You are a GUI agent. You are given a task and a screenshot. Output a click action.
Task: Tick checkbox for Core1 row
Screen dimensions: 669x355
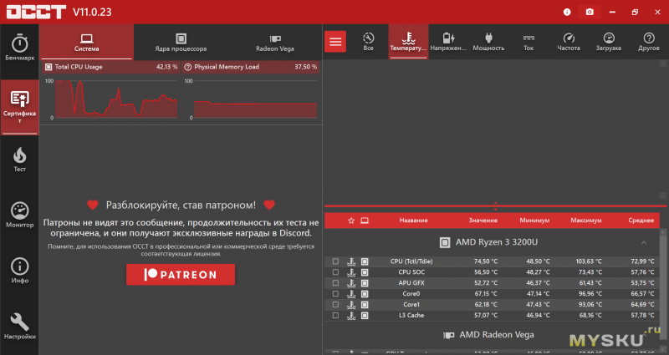pyautogui.click(x=336, y=305)
